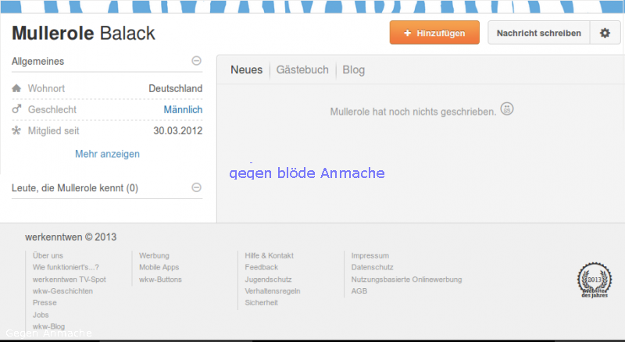Screen dimensions: 625x342
Task: Open the Impressum footer link
Action: 370,255
